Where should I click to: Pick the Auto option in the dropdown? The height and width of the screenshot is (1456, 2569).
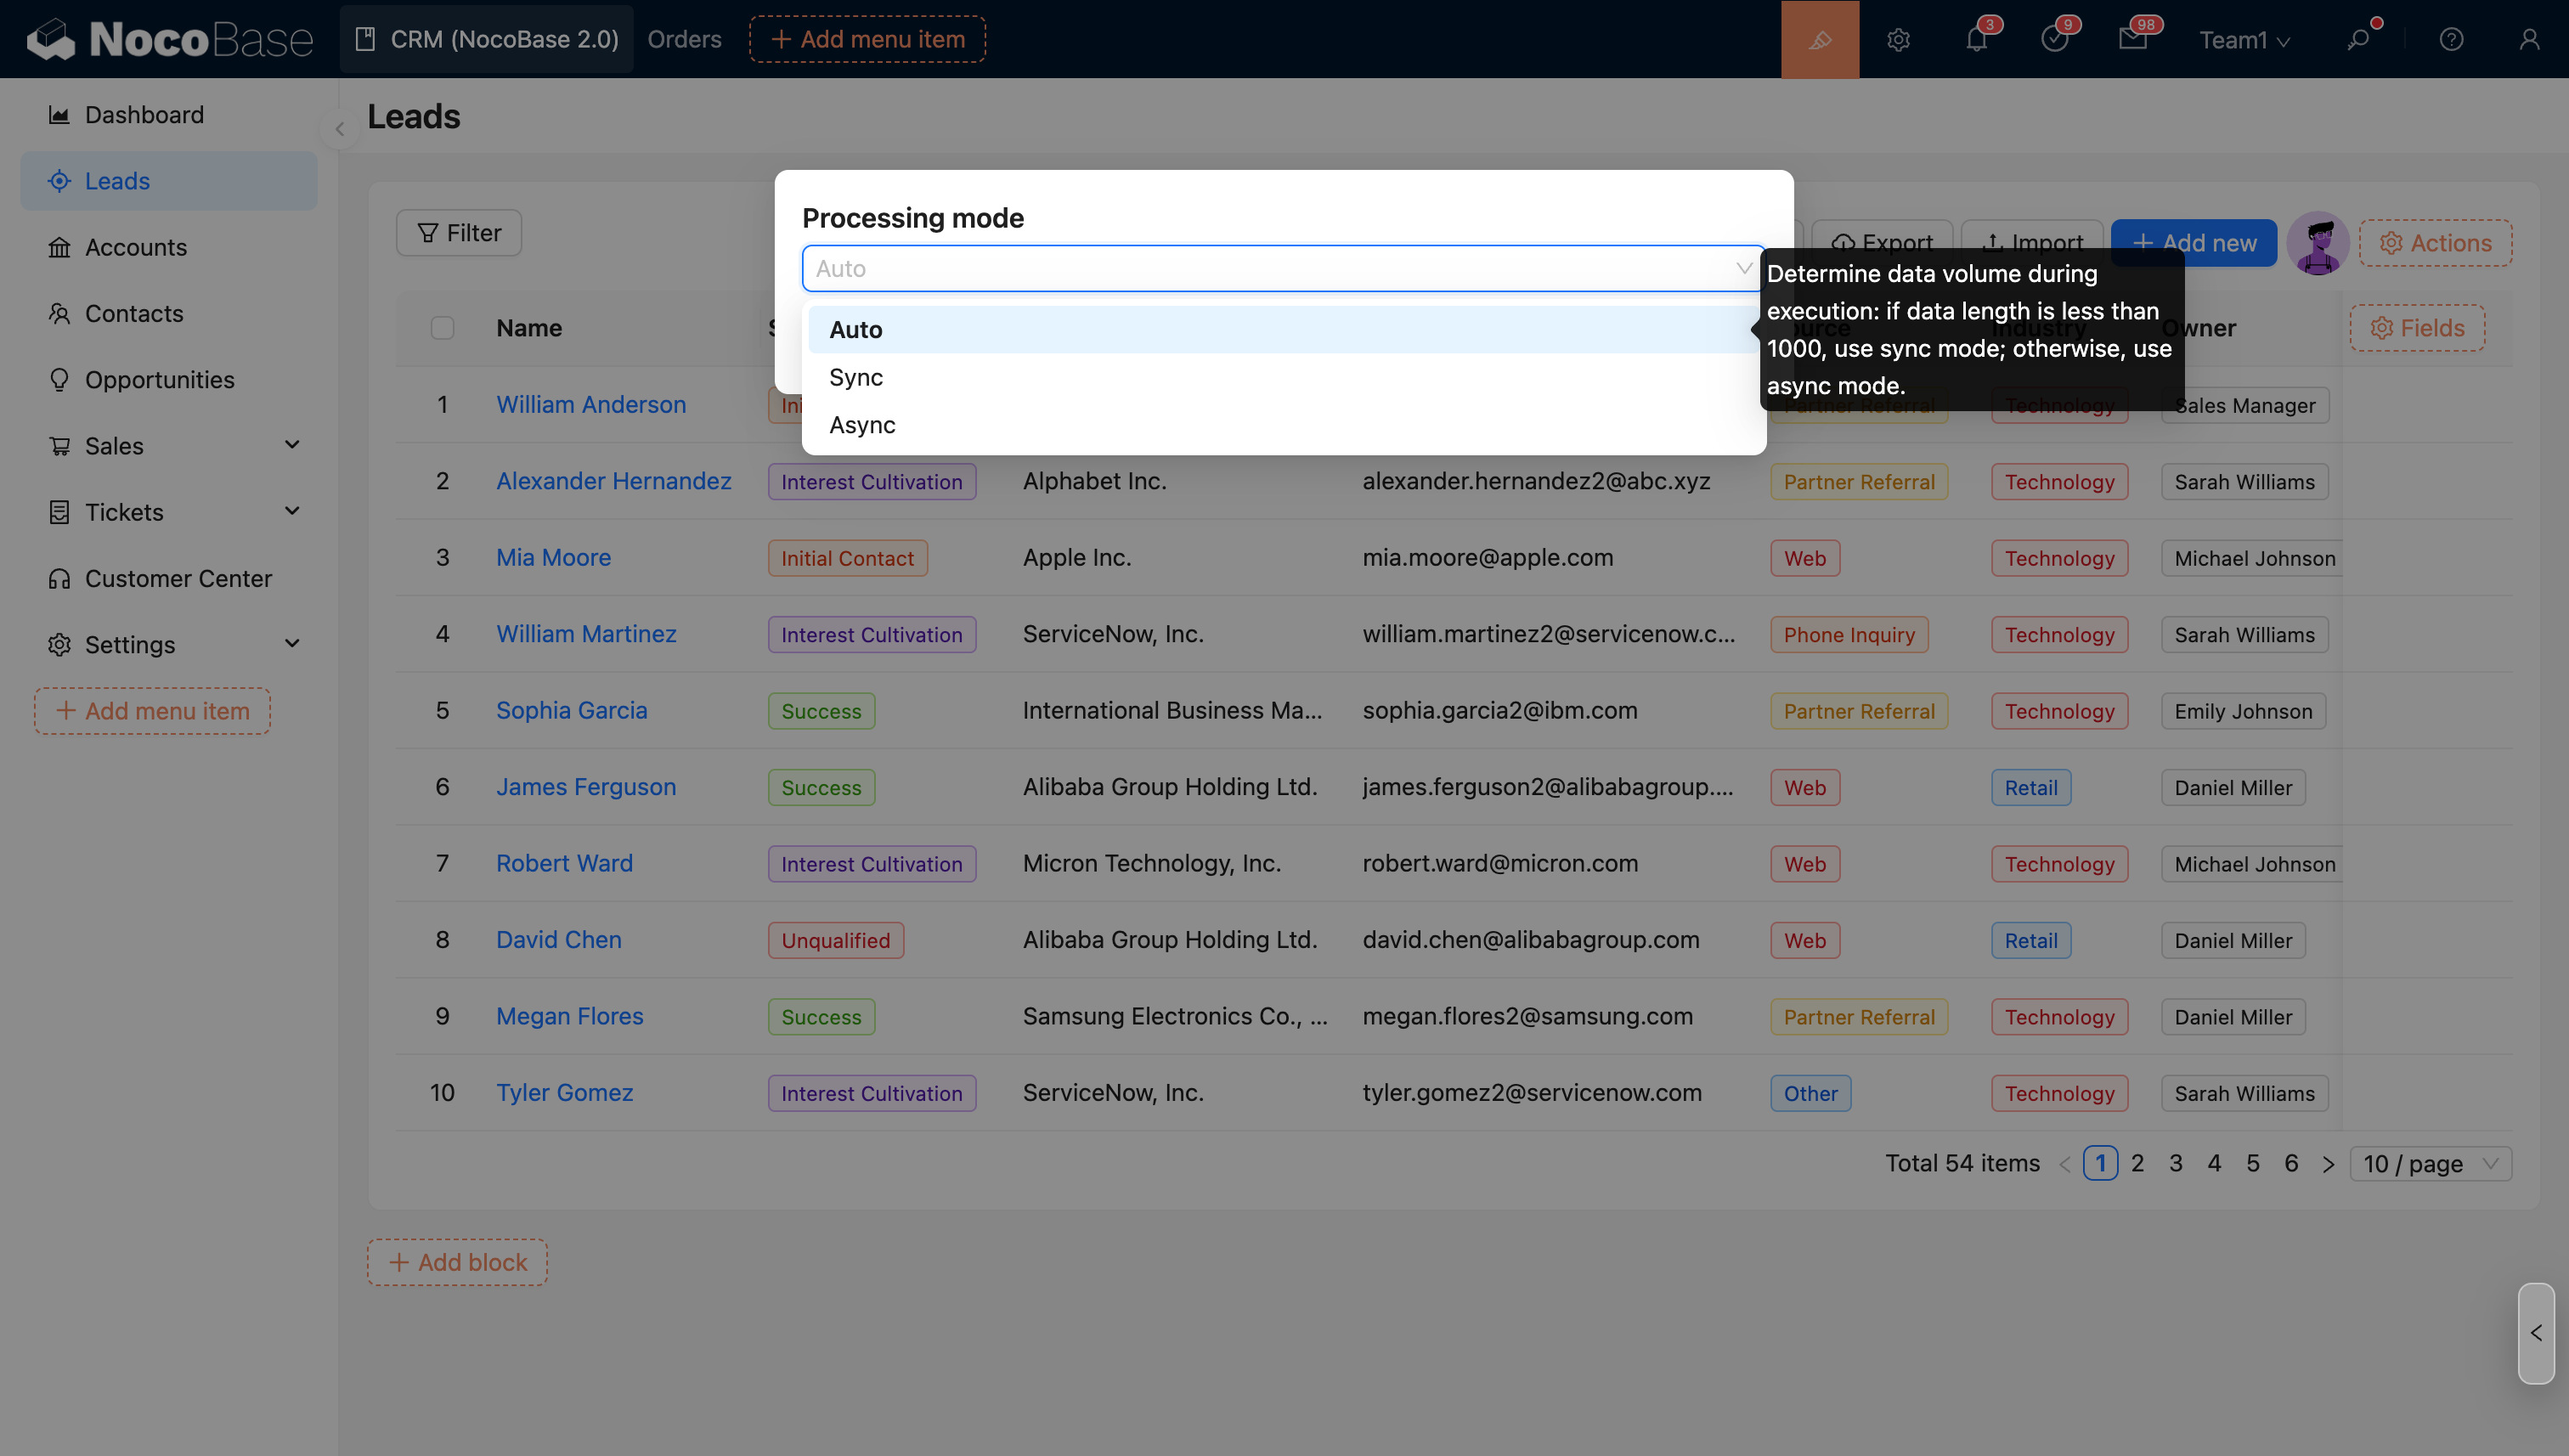pyautogui.click(x=856, y=330)
